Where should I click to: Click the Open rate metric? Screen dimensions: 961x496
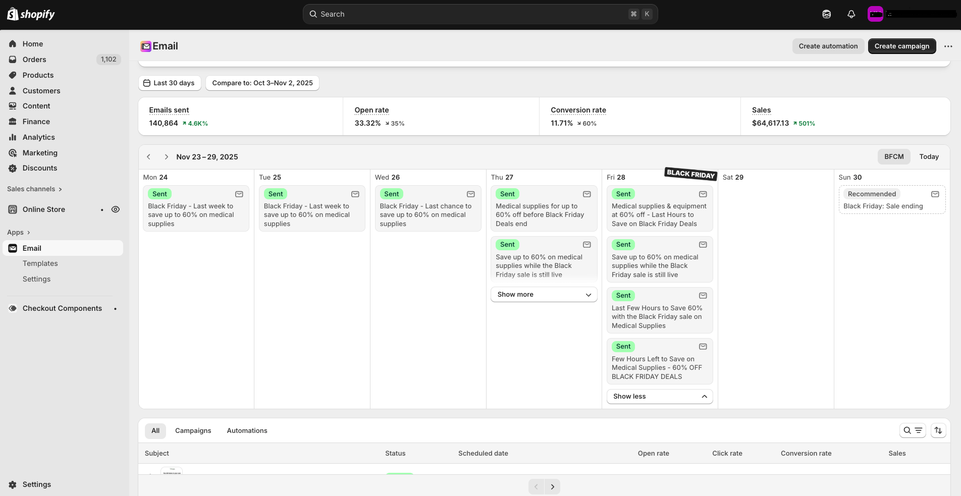(371, 110)
